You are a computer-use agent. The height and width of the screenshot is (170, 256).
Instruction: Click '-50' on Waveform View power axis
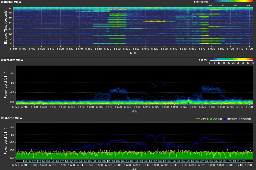pyautogui.click(x=12, y=83)
